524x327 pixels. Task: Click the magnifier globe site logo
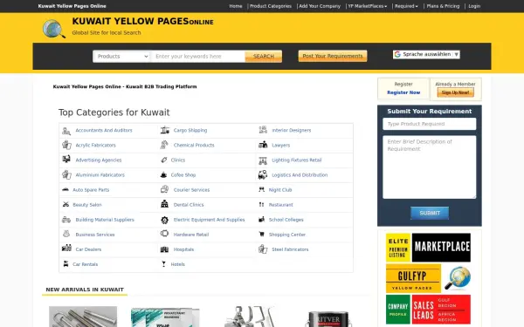54,29
